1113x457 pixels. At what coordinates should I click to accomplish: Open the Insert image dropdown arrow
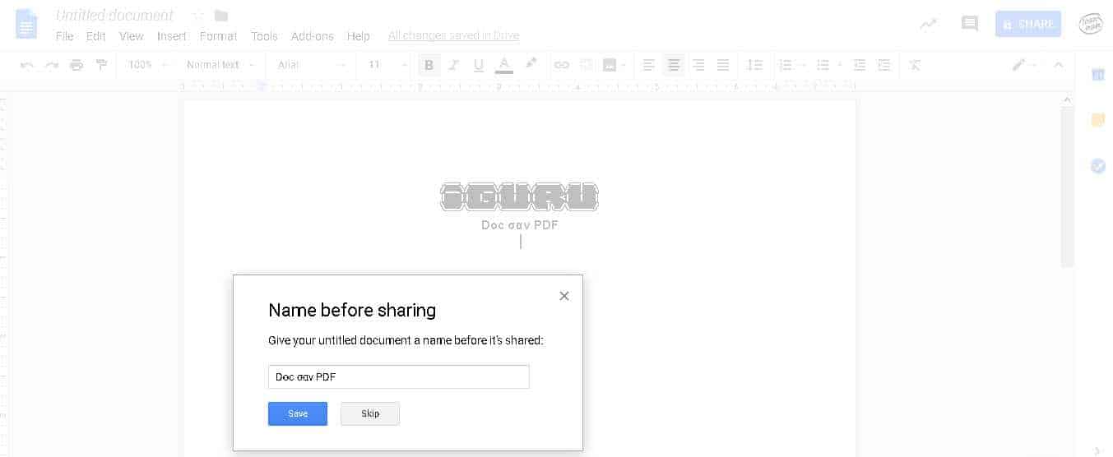pyautogui.click(x=624, y=65)
